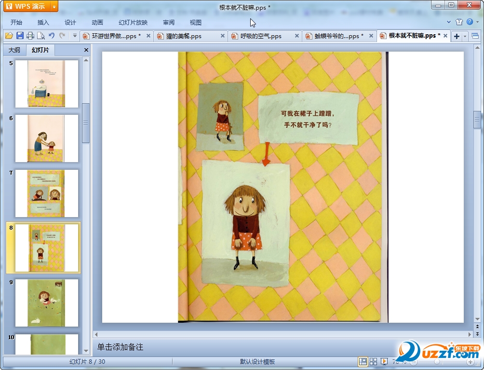The image size is (484, 370).
Task: Collapse the ribbon with the chevron arrow
Action: [449, 22]
